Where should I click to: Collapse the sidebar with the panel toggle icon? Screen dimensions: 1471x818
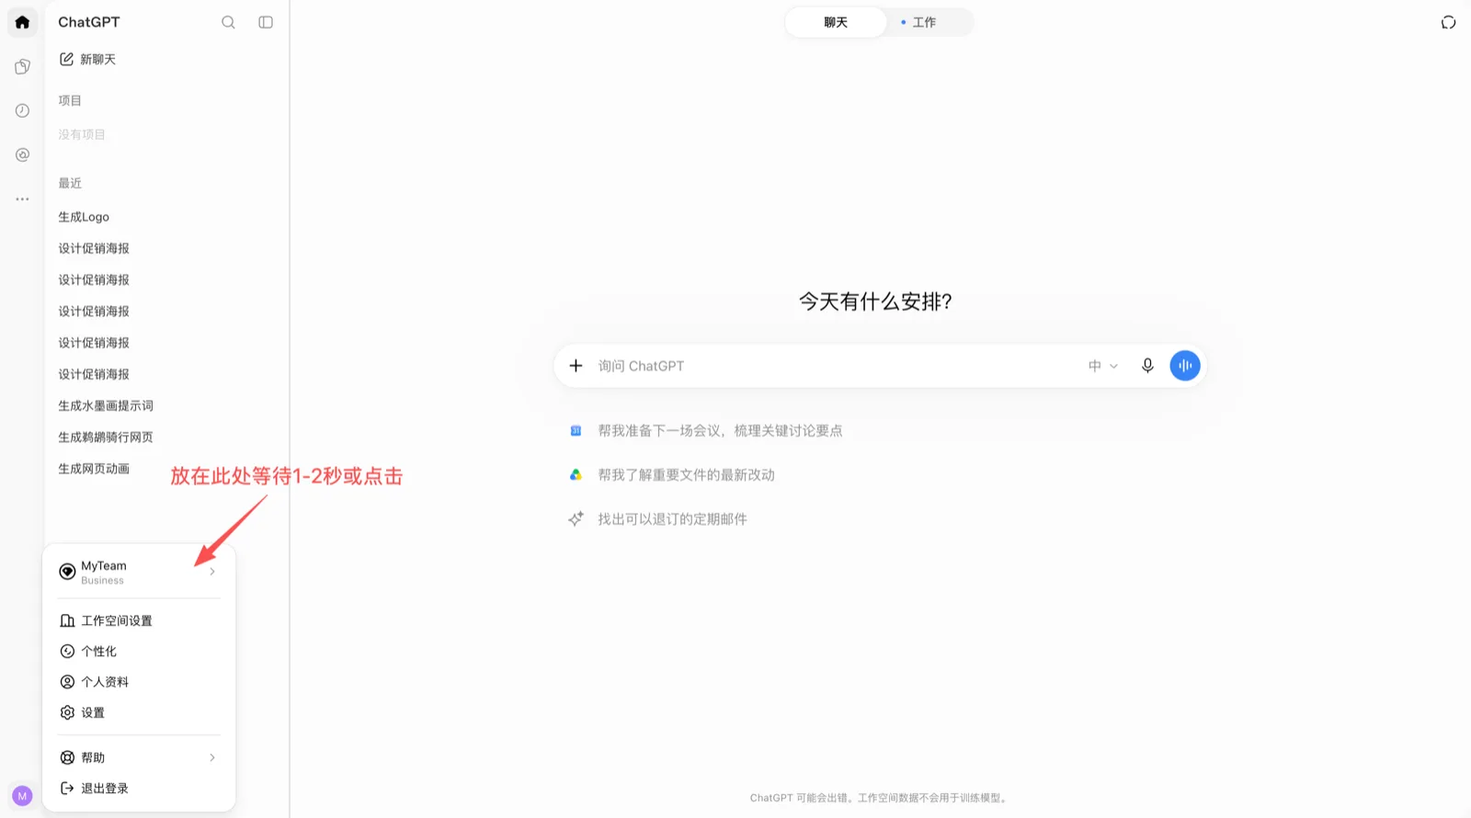pyautogui.click(x=266, y=22)
